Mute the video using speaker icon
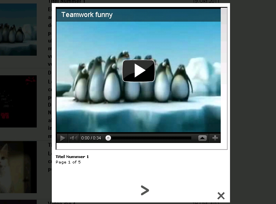Image resolution: width=276 pixels, height=204 pixels. coord(73,138)
